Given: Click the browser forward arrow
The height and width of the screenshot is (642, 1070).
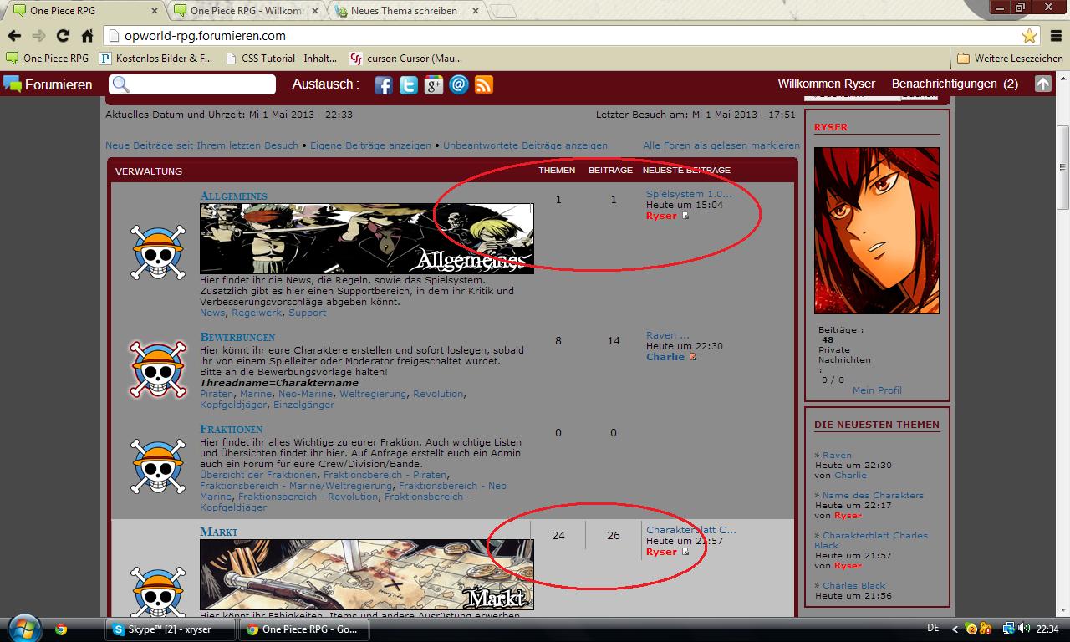Looking at the screenshot, I should tap(38, 36).
